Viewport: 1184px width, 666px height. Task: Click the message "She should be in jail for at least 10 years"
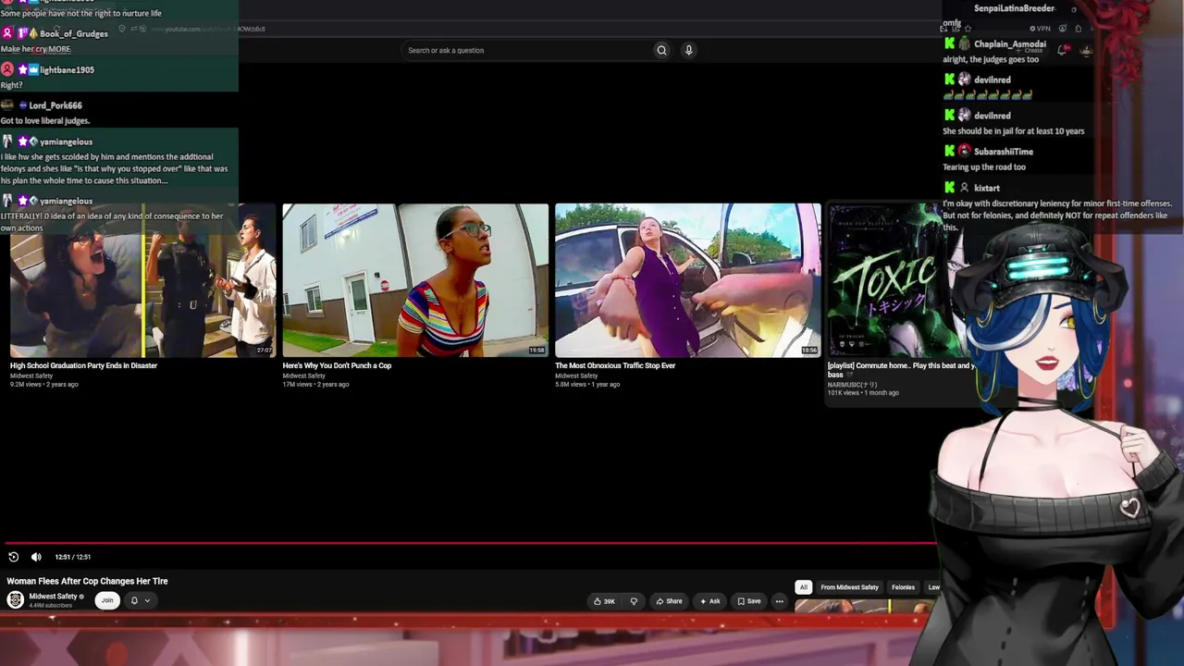point(1014,131)
